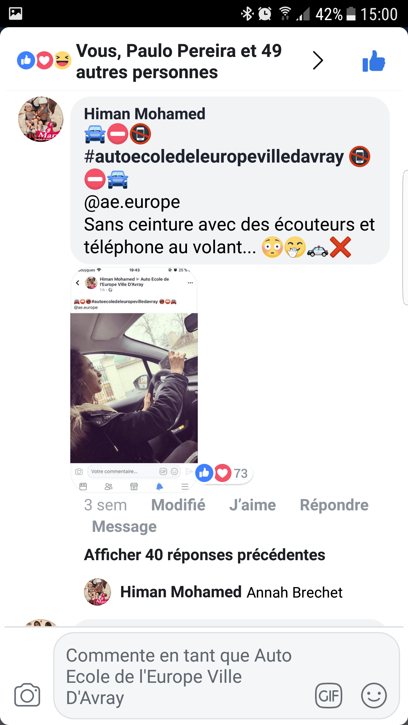Screen dimensions: 408x725
Task: Open the GIF picker in comment box
Action: pos(328,695)
